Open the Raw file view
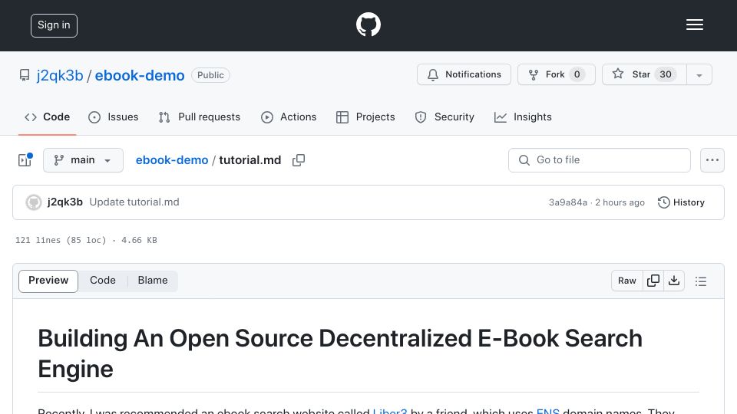Screen dimensions: 737x414 point(627,281)
